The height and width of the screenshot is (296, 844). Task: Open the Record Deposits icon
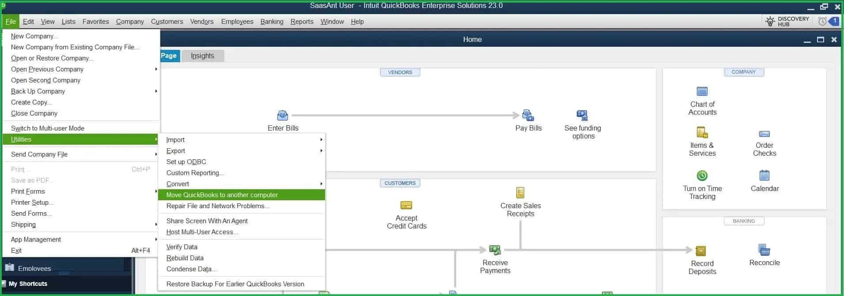(701, 251)
